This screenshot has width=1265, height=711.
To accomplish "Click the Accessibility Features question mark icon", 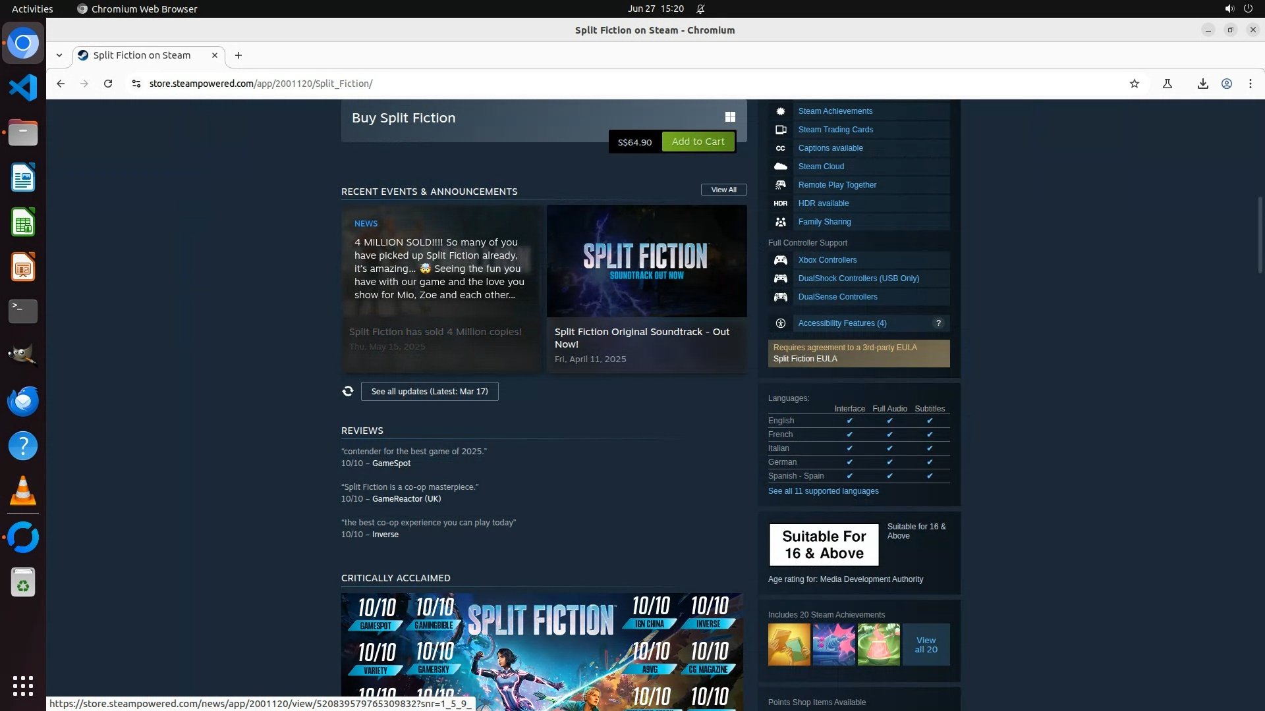I will pos(938,323).
